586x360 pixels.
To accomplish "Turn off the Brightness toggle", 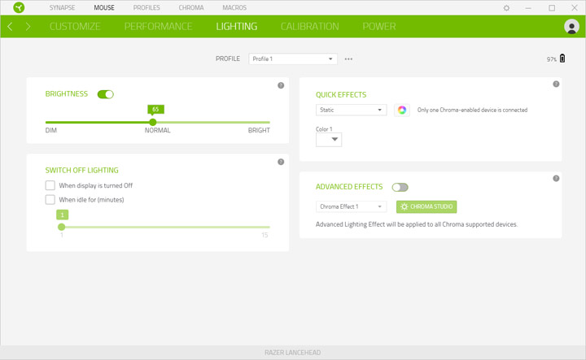I will point(105,94).
